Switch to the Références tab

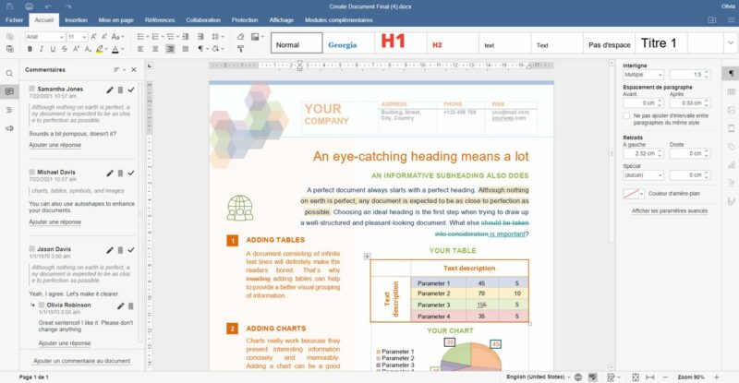pos(159,18)
